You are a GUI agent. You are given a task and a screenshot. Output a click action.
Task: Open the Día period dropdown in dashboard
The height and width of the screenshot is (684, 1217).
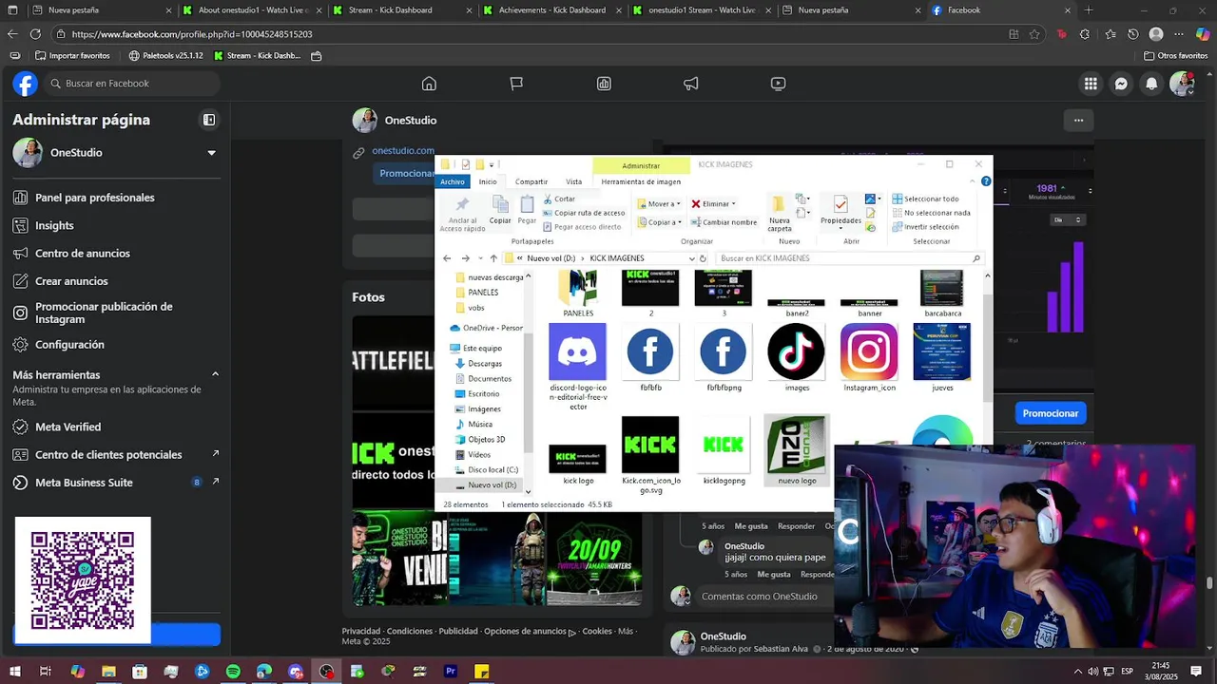(x=1068, y=219)
